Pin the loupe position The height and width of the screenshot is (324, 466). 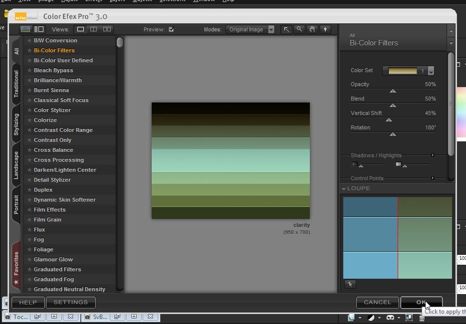350,284
